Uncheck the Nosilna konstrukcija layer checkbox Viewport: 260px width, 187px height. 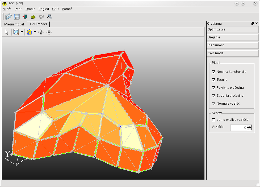[213, 72]
